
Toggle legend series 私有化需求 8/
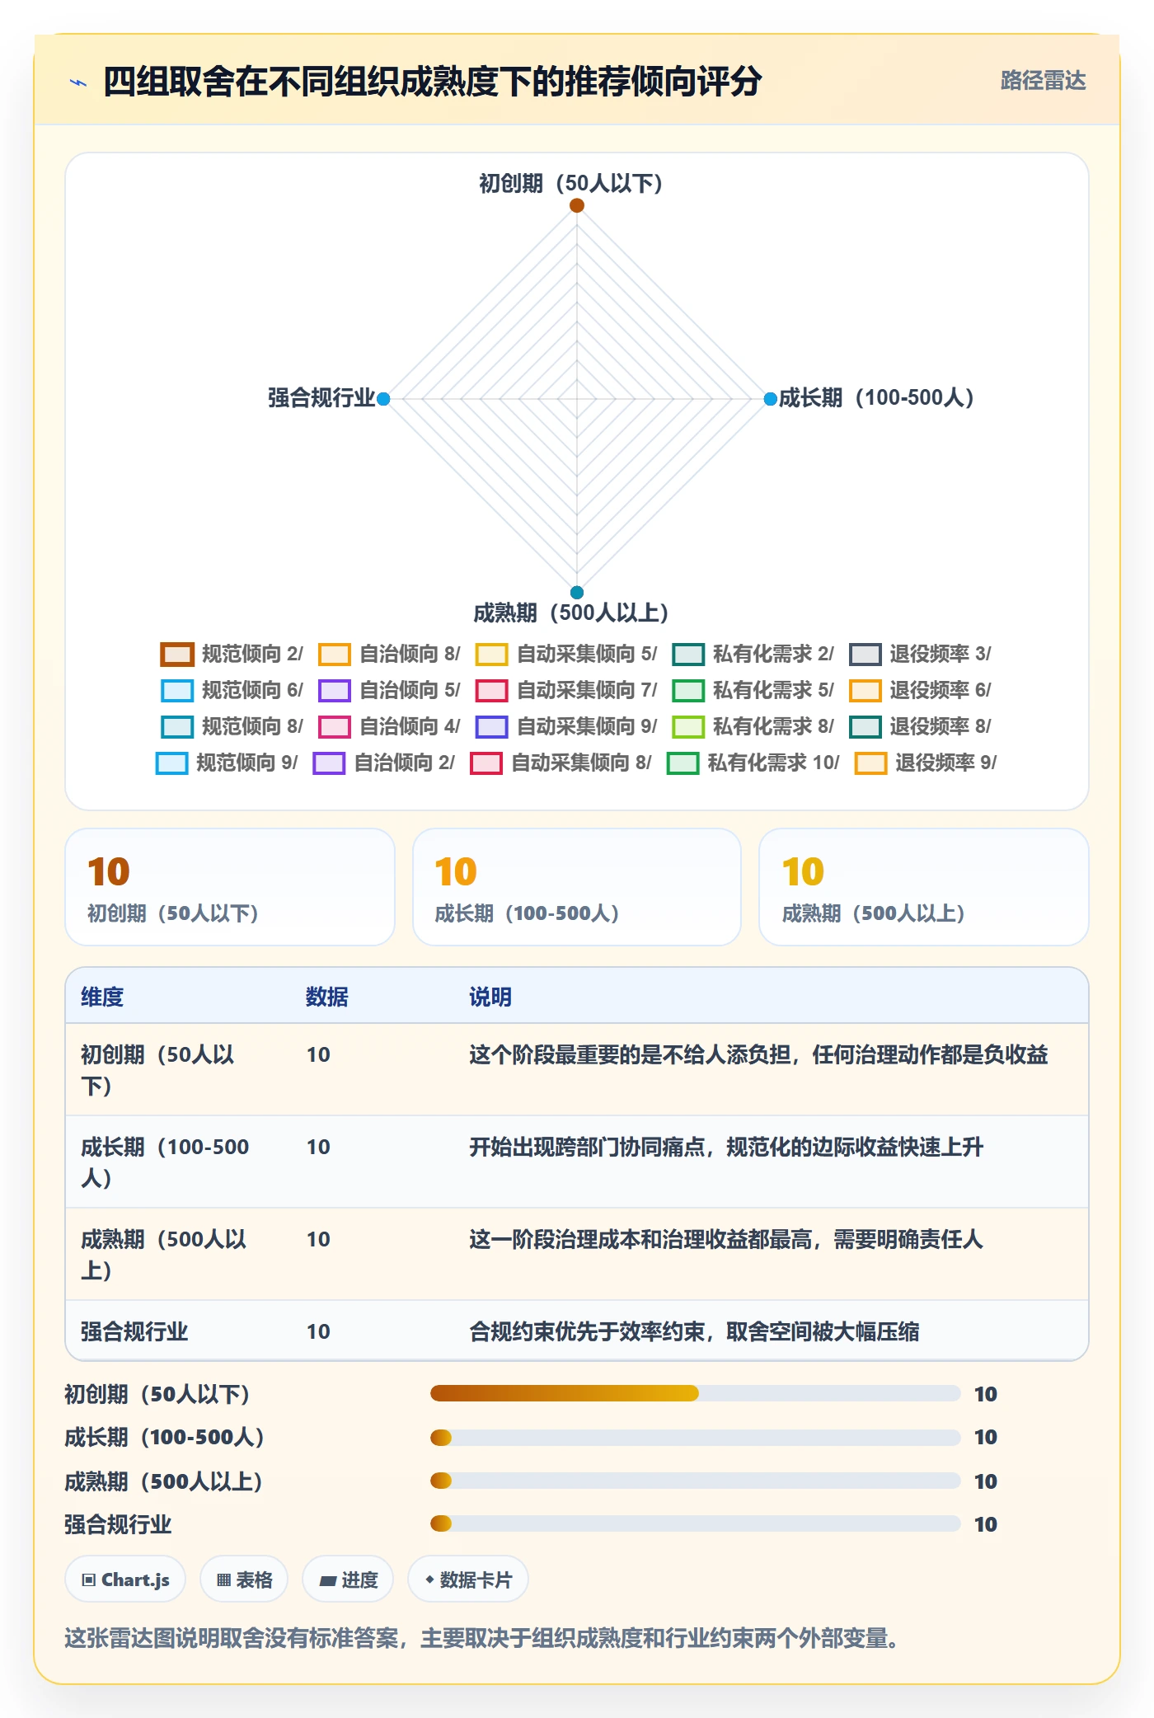click(x=753, y=726)
